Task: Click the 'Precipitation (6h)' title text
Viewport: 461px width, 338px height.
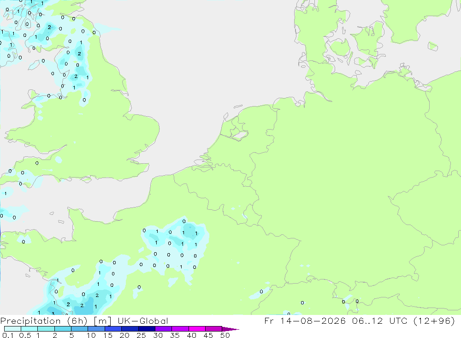Action: tap(44, 321)
